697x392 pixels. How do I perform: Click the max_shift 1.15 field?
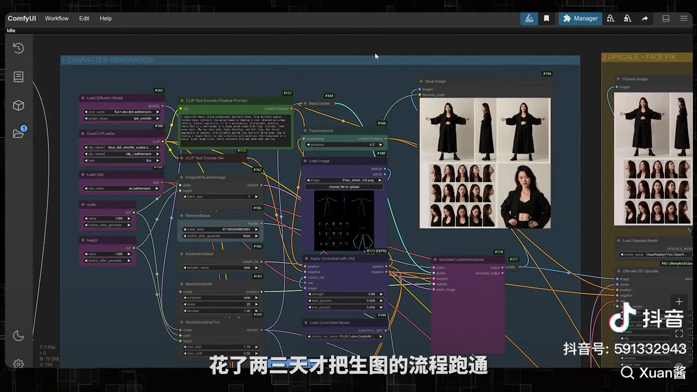coord(222,347)
